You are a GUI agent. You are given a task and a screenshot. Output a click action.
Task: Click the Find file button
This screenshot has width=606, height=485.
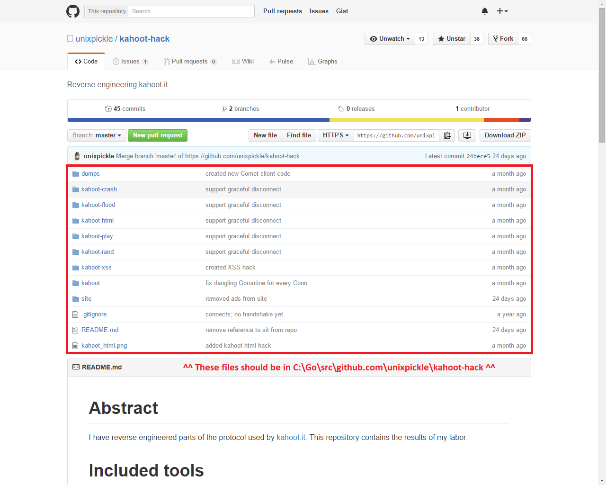(x=299, y=135)
